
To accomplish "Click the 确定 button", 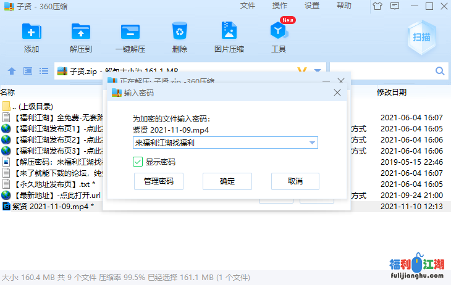I will click(x=227, y=181).
